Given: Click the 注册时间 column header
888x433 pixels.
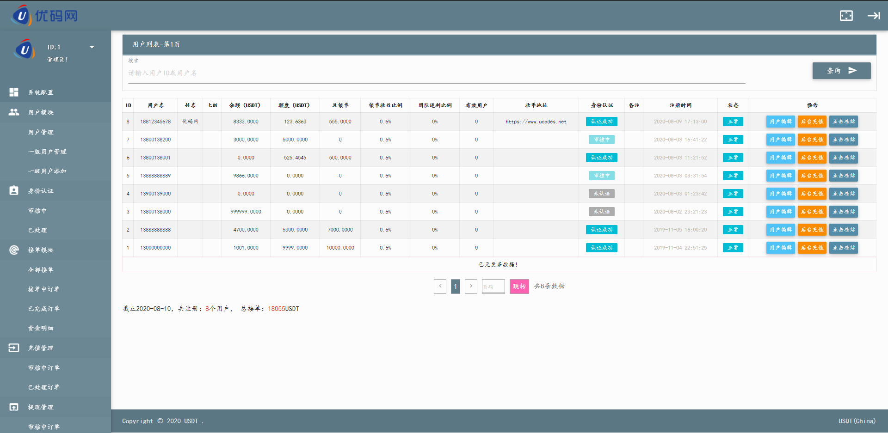Looking at the screenshot, I should coord(680,105).
